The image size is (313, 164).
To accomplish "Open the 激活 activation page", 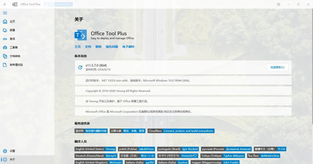I will pos(27,39).
